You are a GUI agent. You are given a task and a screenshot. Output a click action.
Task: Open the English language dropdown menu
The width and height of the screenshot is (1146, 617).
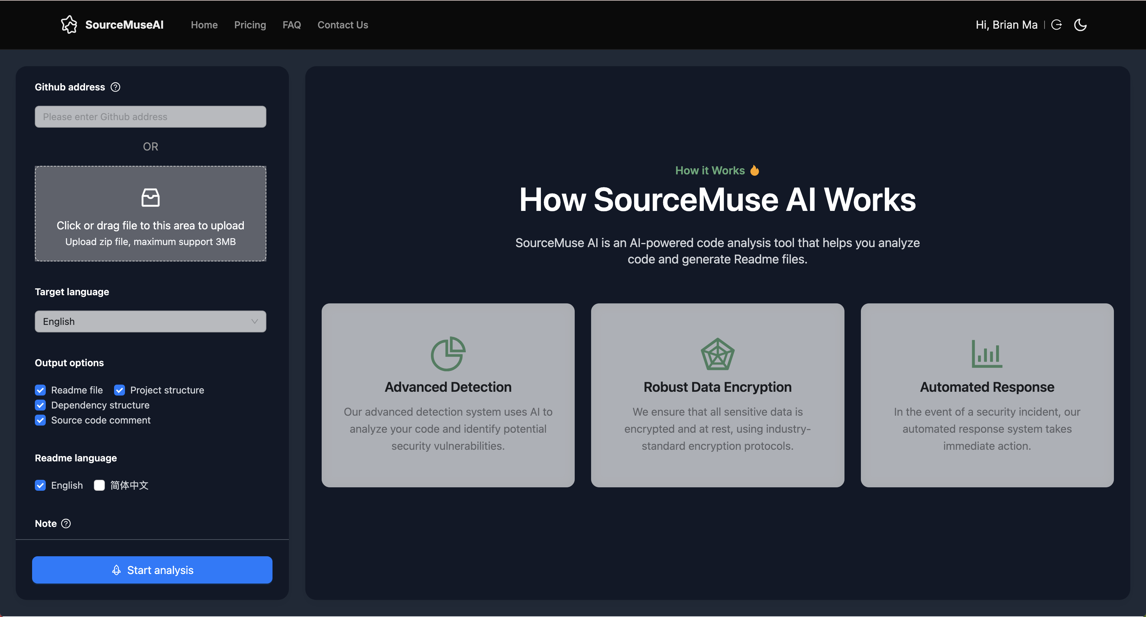150,320
